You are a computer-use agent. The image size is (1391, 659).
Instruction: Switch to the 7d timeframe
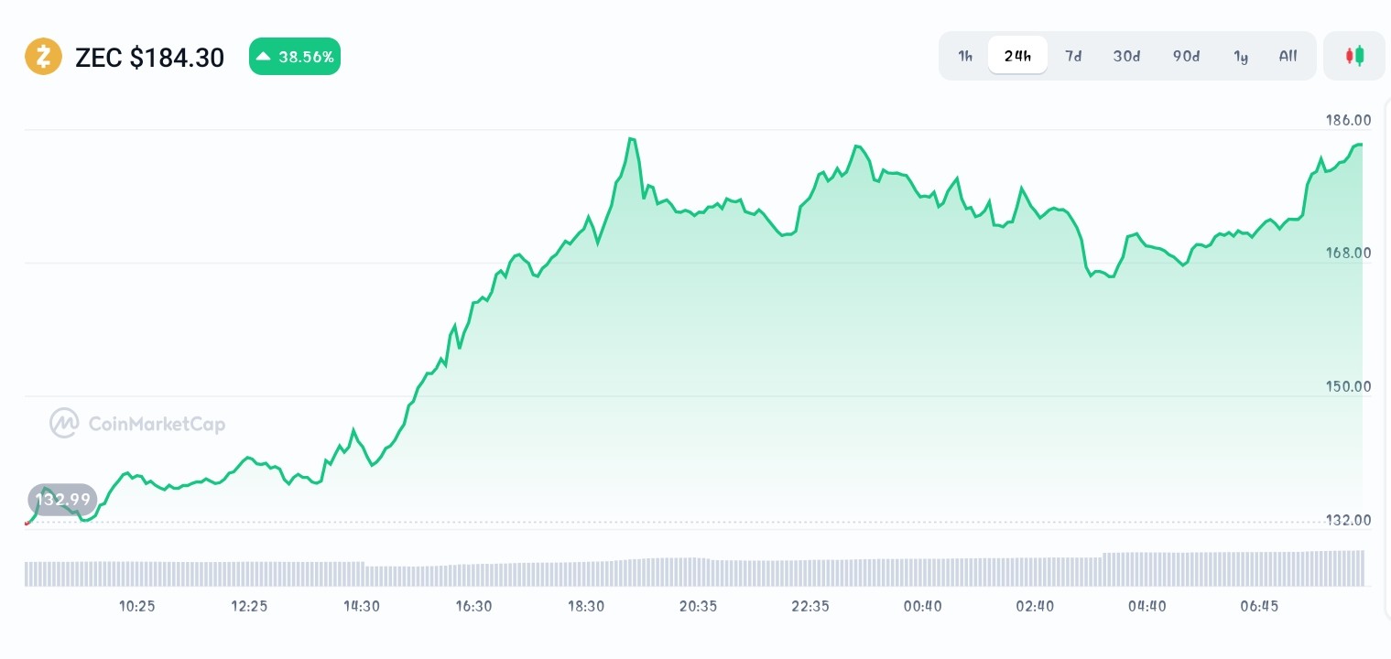1073,56
